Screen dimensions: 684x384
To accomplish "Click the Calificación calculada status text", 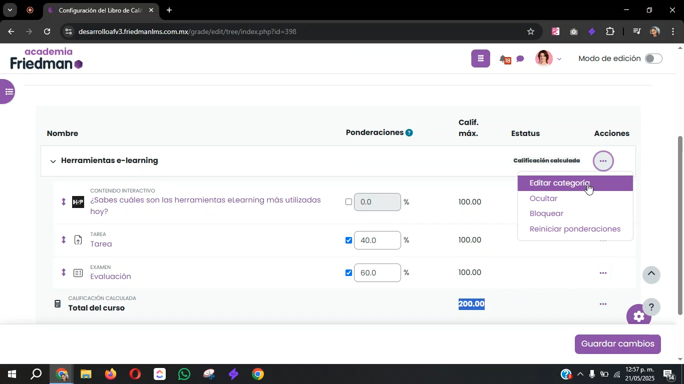I will point(546,160).
